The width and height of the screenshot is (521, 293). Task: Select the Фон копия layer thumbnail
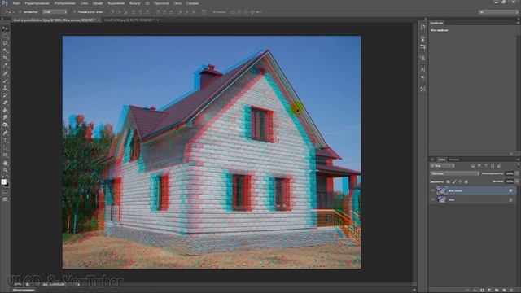(441, 190)
